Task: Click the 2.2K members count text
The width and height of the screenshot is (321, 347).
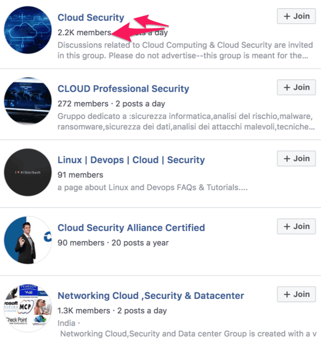Action: [x=83, y=33]
